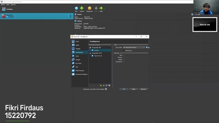Open the Drive Optik dropdown
The height and width of the screenshot is (123, 219).
coord(134,47)
